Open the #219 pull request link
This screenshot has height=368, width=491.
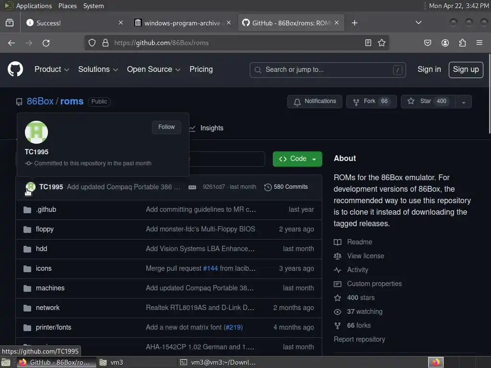pos(234,327)
